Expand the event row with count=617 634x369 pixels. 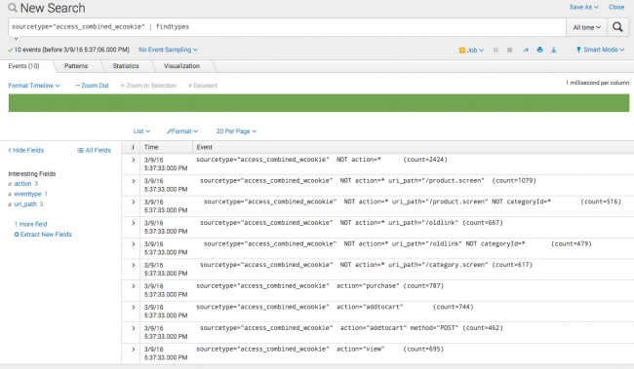click(133, 265)
